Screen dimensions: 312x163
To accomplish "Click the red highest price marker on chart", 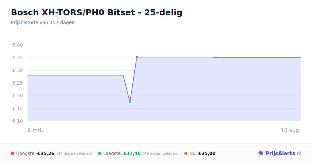I will 137,57.
